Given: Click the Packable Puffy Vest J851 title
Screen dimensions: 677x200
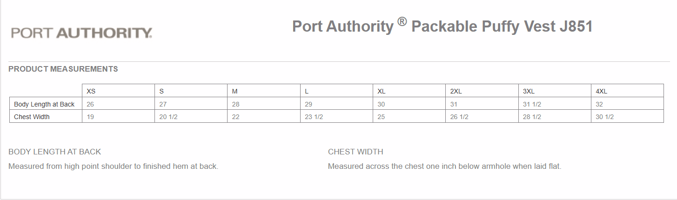Looking at the screenshot, I should [x=442, y=27].
